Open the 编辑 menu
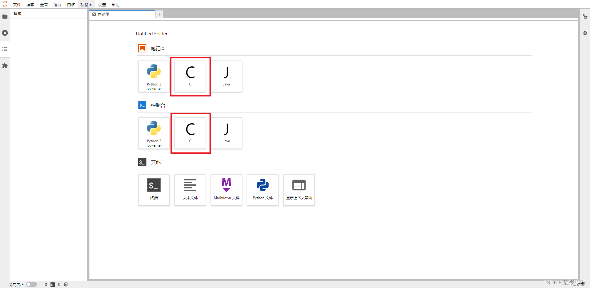The width and height of the screenshot is (590, 288). point(30,5)
